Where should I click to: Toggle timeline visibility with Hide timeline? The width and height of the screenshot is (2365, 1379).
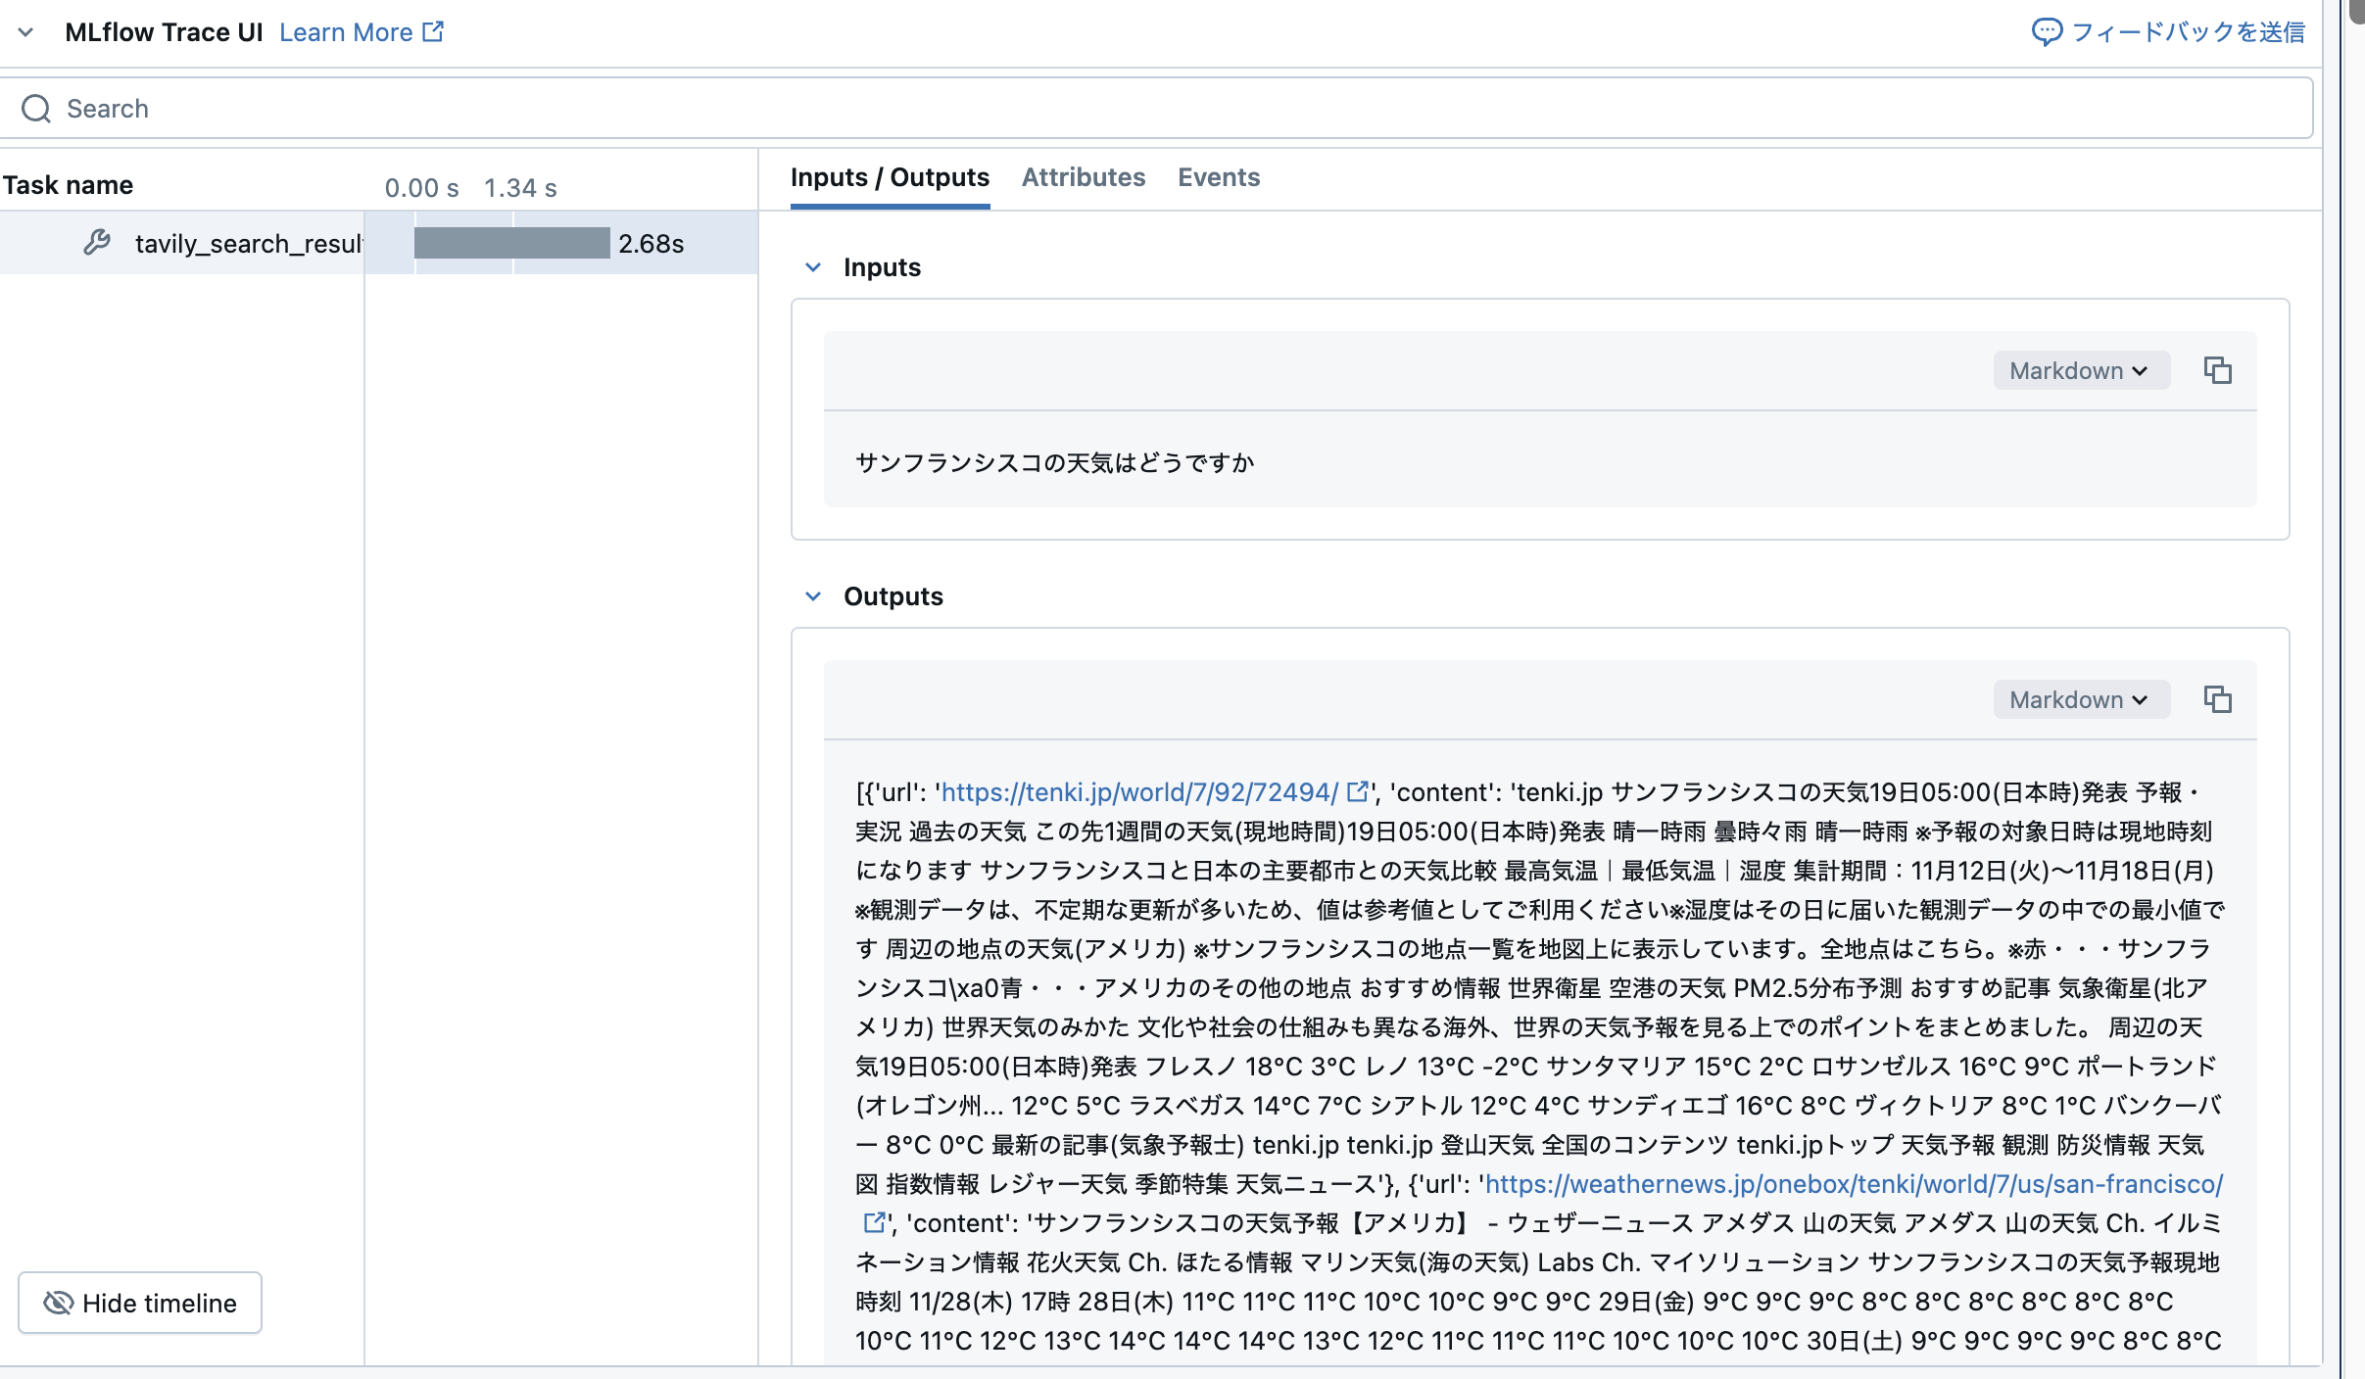coord(140,1302)
